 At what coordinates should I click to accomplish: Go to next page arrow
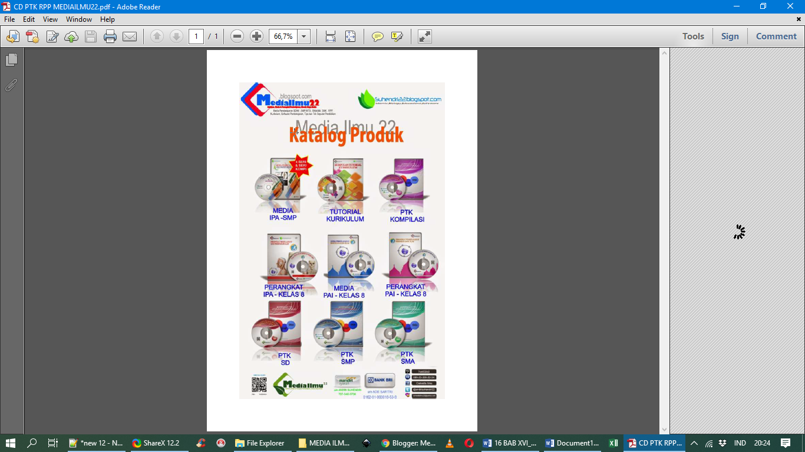176,36
